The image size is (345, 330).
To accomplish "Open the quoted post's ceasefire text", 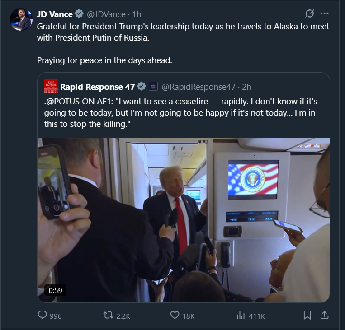I will tap(181, 113).
